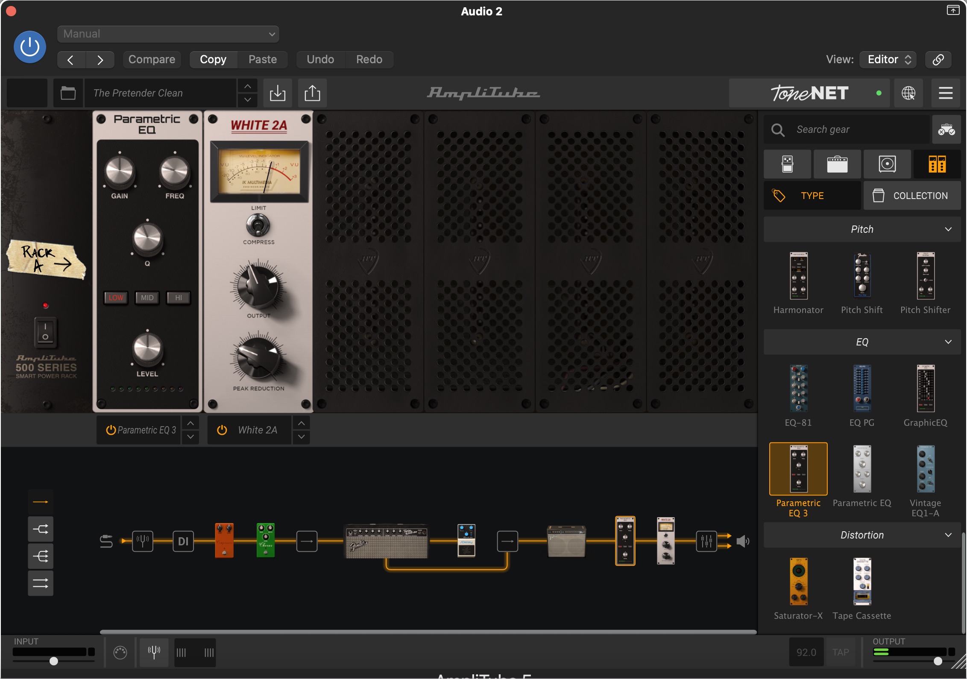Switch to the COLLECTION tab
The width and height of the screenshot is (967, 679).
912,196
